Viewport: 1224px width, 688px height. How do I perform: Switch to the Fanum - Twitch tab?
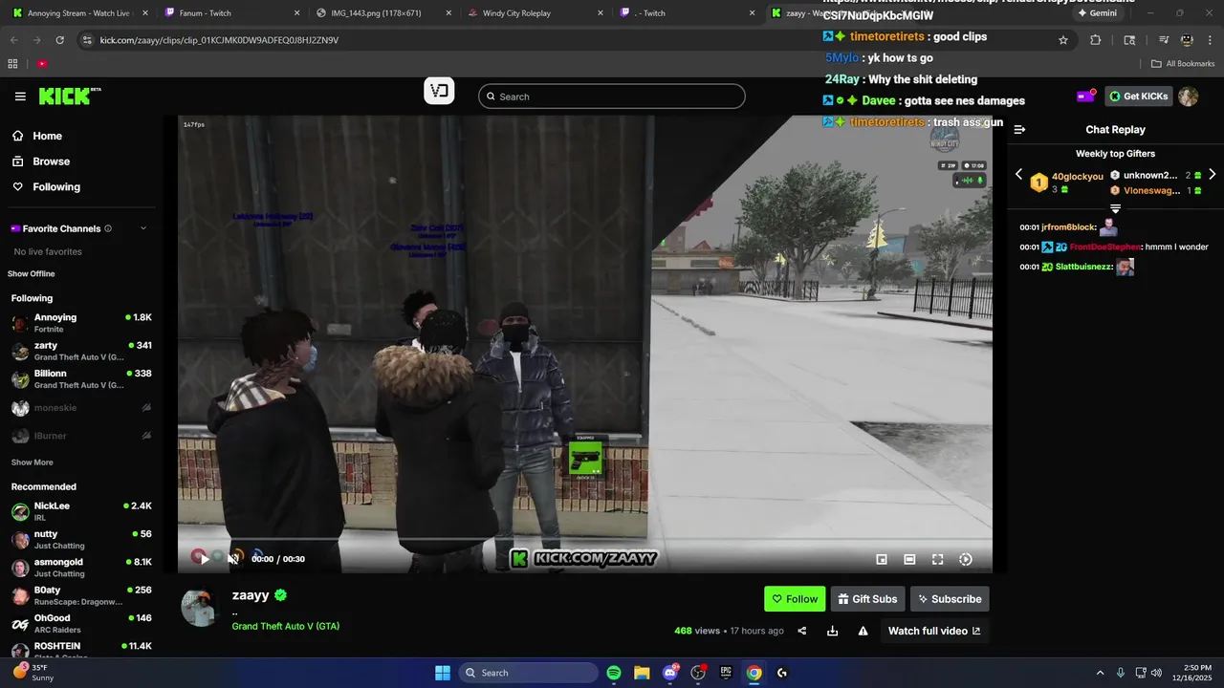229,13
